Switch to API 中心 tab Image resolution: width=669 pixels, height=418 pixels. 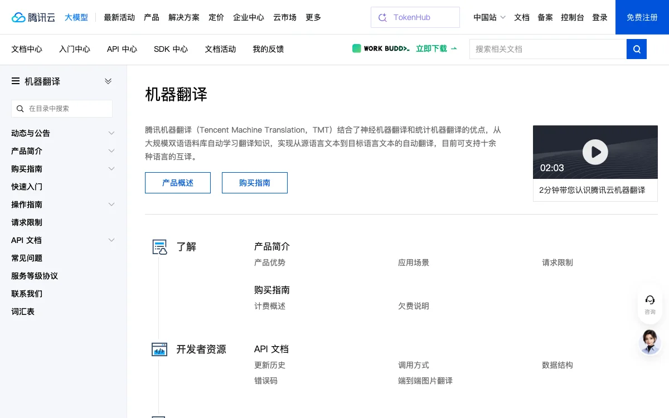pyautogui.click(x=122, y=49)
